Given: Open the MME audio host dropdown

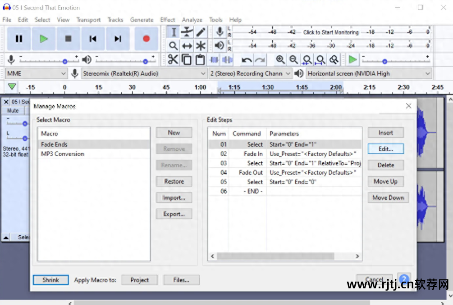Looking at the screenshot, I should (36, 73).
